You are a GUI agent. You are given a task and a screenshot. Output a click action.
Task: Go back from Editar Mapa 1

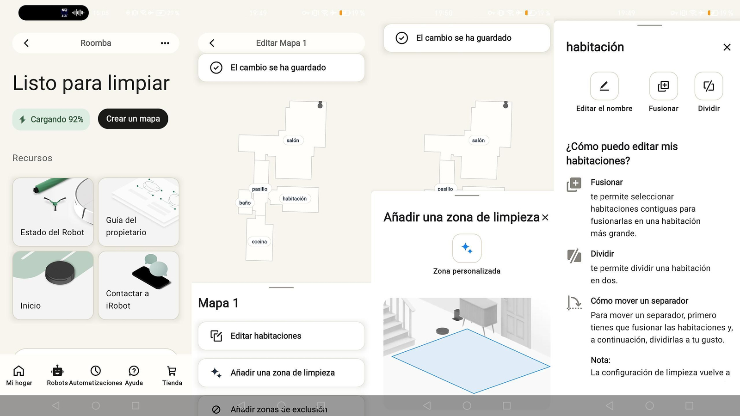[212, 43]
